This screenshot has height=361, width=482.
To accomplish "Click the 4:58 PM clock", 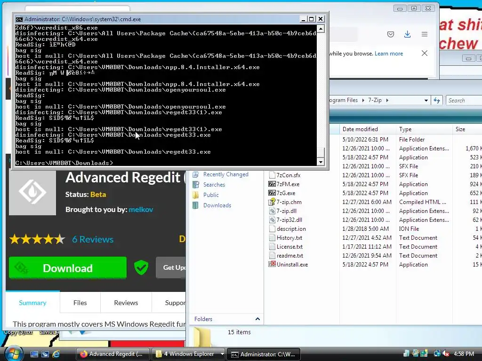I will (x=464, y=354).
